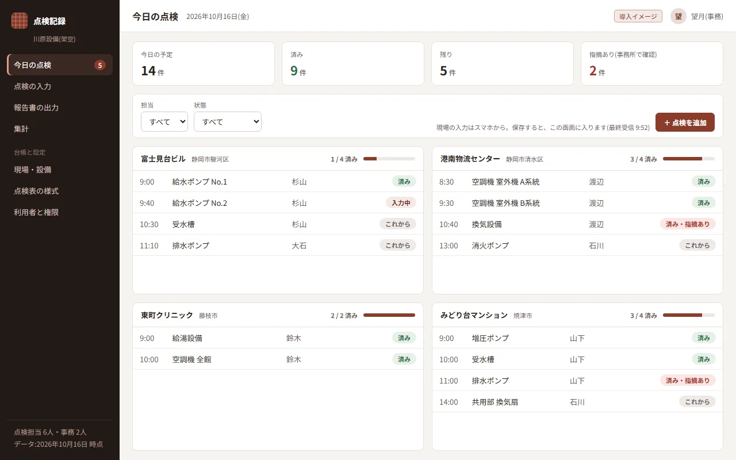Click the 済み 9件 summary card
736x460 pixels.
click(x=353, y=64)
